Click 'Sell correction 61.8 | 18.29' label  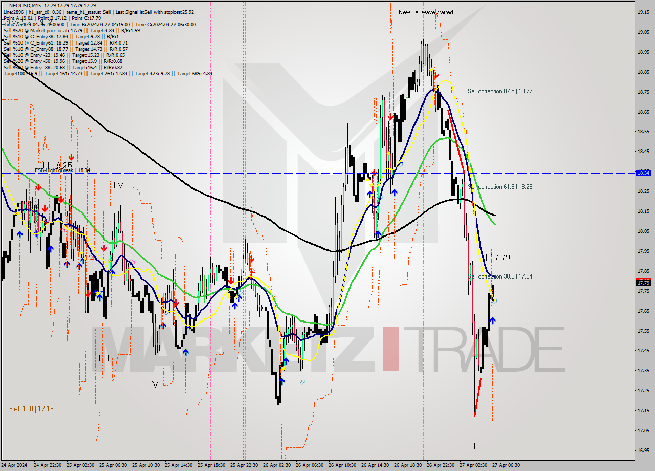(x=500, y=187)
